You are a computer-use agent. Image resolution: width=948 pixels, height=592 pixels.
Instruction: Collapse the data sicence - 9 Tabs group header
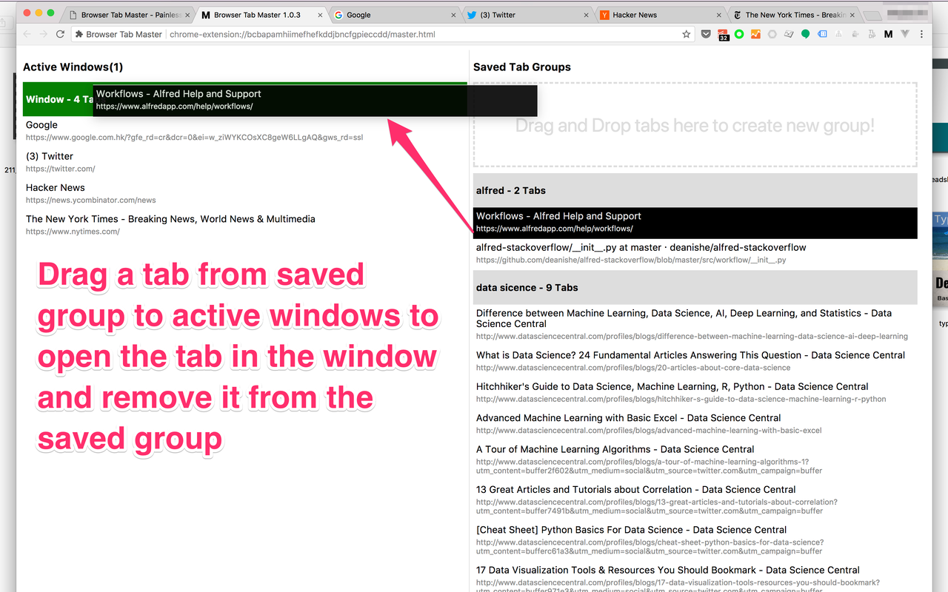[695, 287]
